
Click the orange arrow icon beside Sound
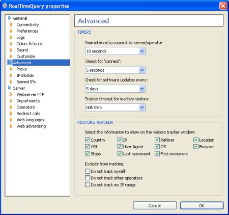[x=11, y=50]
